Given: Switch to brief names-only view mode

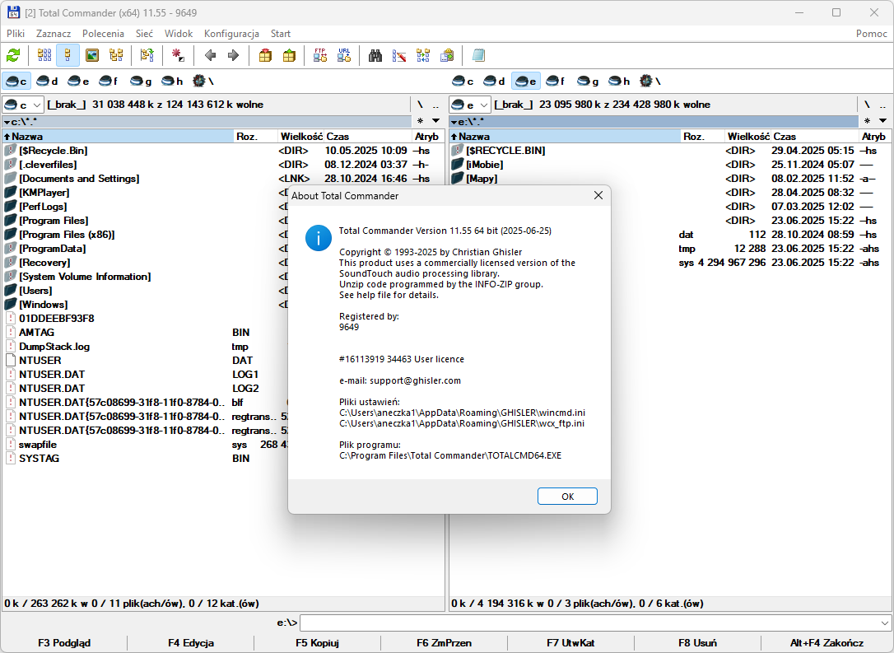Looking at the screenshot, I should click(x=44, y=55).
